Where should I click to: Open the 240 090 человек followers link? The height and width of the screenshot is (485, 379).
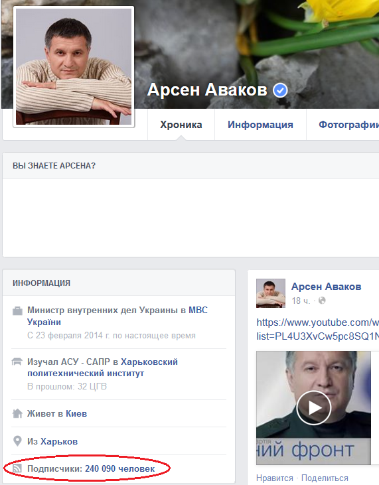pos(120,468)
